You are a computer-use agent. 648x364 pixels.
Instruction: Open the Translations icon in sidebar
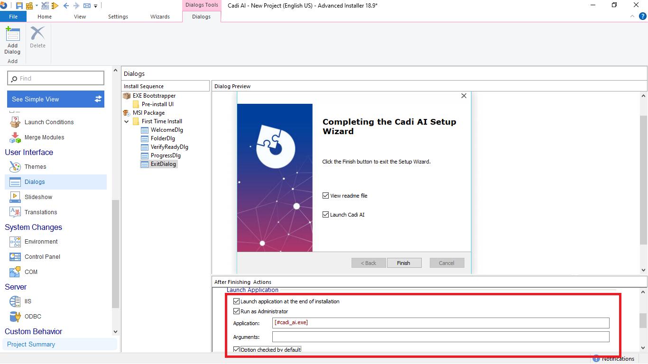tap(15, 212)
